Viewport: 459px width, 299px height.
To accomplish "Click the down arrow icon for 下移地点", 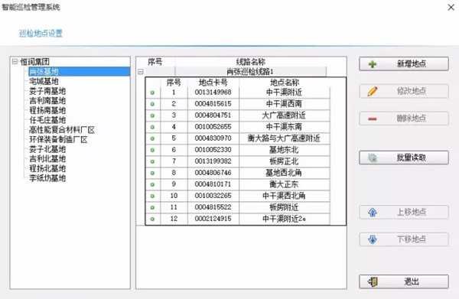I will (x=373, y=239).
